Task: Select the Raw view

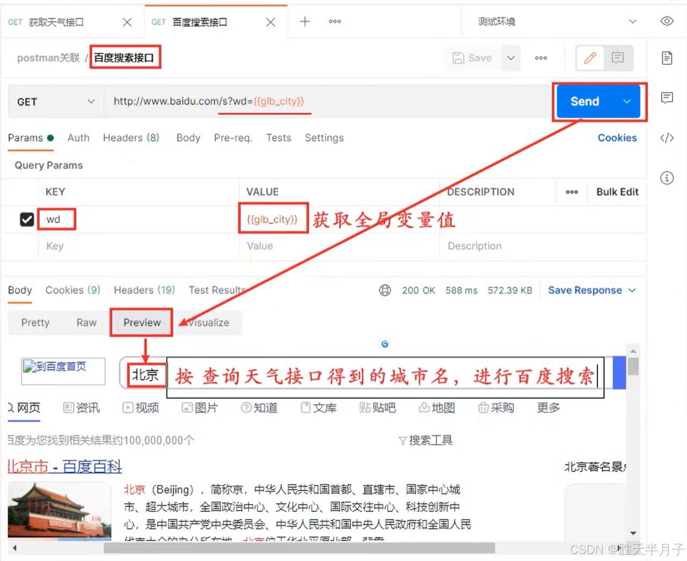Action: (86, 323)
